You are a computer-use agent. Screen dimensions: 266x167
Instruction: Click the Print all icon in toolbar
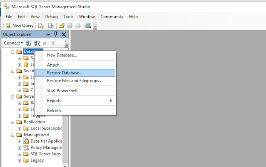[78, 26]
